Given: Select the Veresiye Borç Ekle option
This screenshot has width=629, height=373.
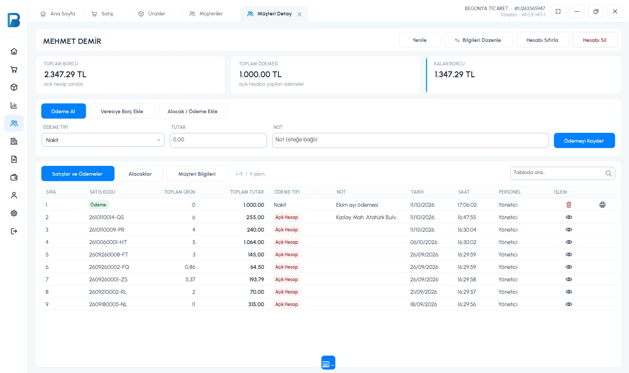Looking at the screenshot, I should [x=122, y=111].
